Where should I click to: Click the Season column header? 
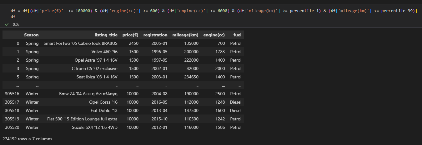(31, 35)
